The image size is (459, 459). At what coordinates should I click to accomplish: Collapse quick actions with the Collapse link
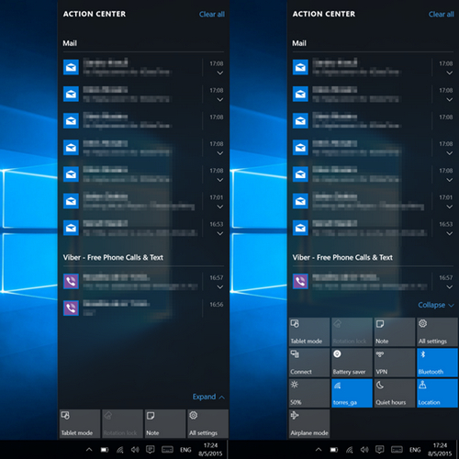click(x=436, y=305)
